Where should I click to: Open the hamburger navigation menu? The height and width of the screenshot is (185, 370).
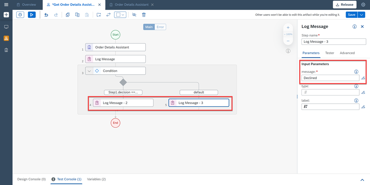pos(6,5)
